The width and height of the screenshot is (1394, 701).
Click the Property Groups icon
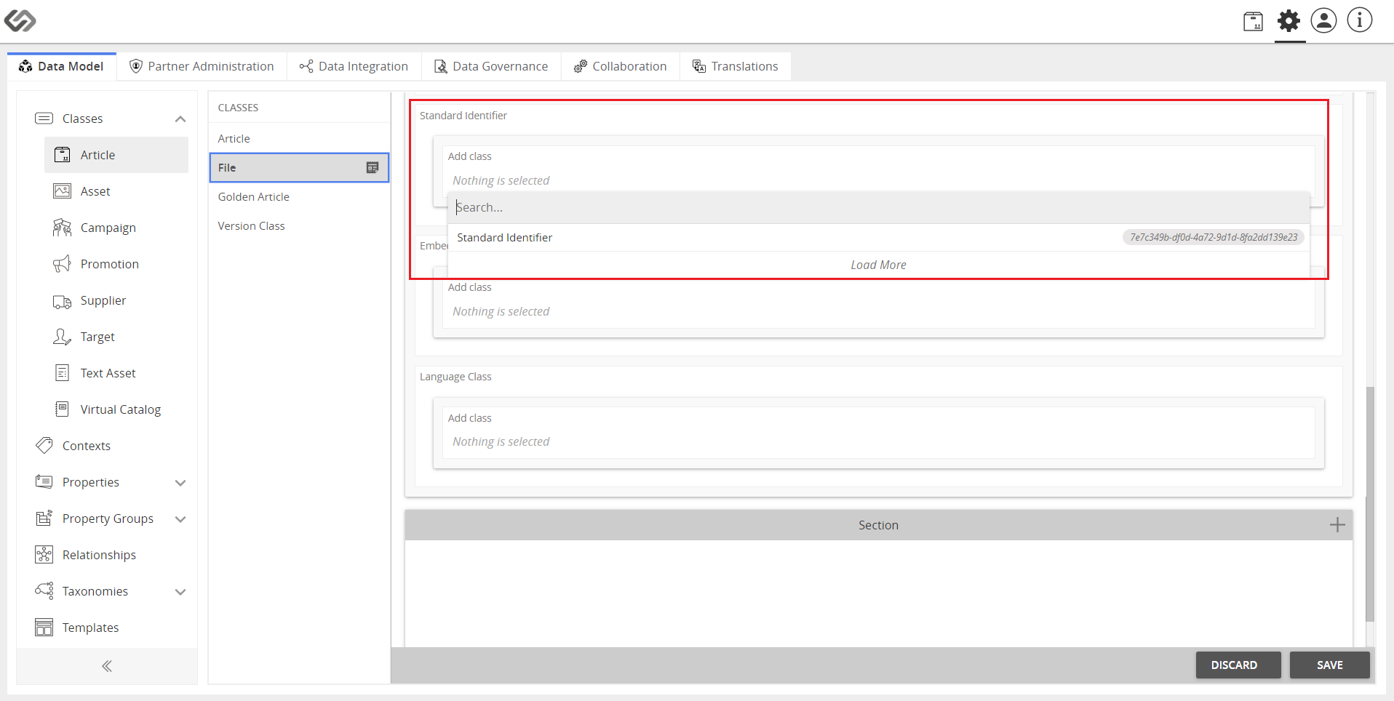click(x=44, y=518)
